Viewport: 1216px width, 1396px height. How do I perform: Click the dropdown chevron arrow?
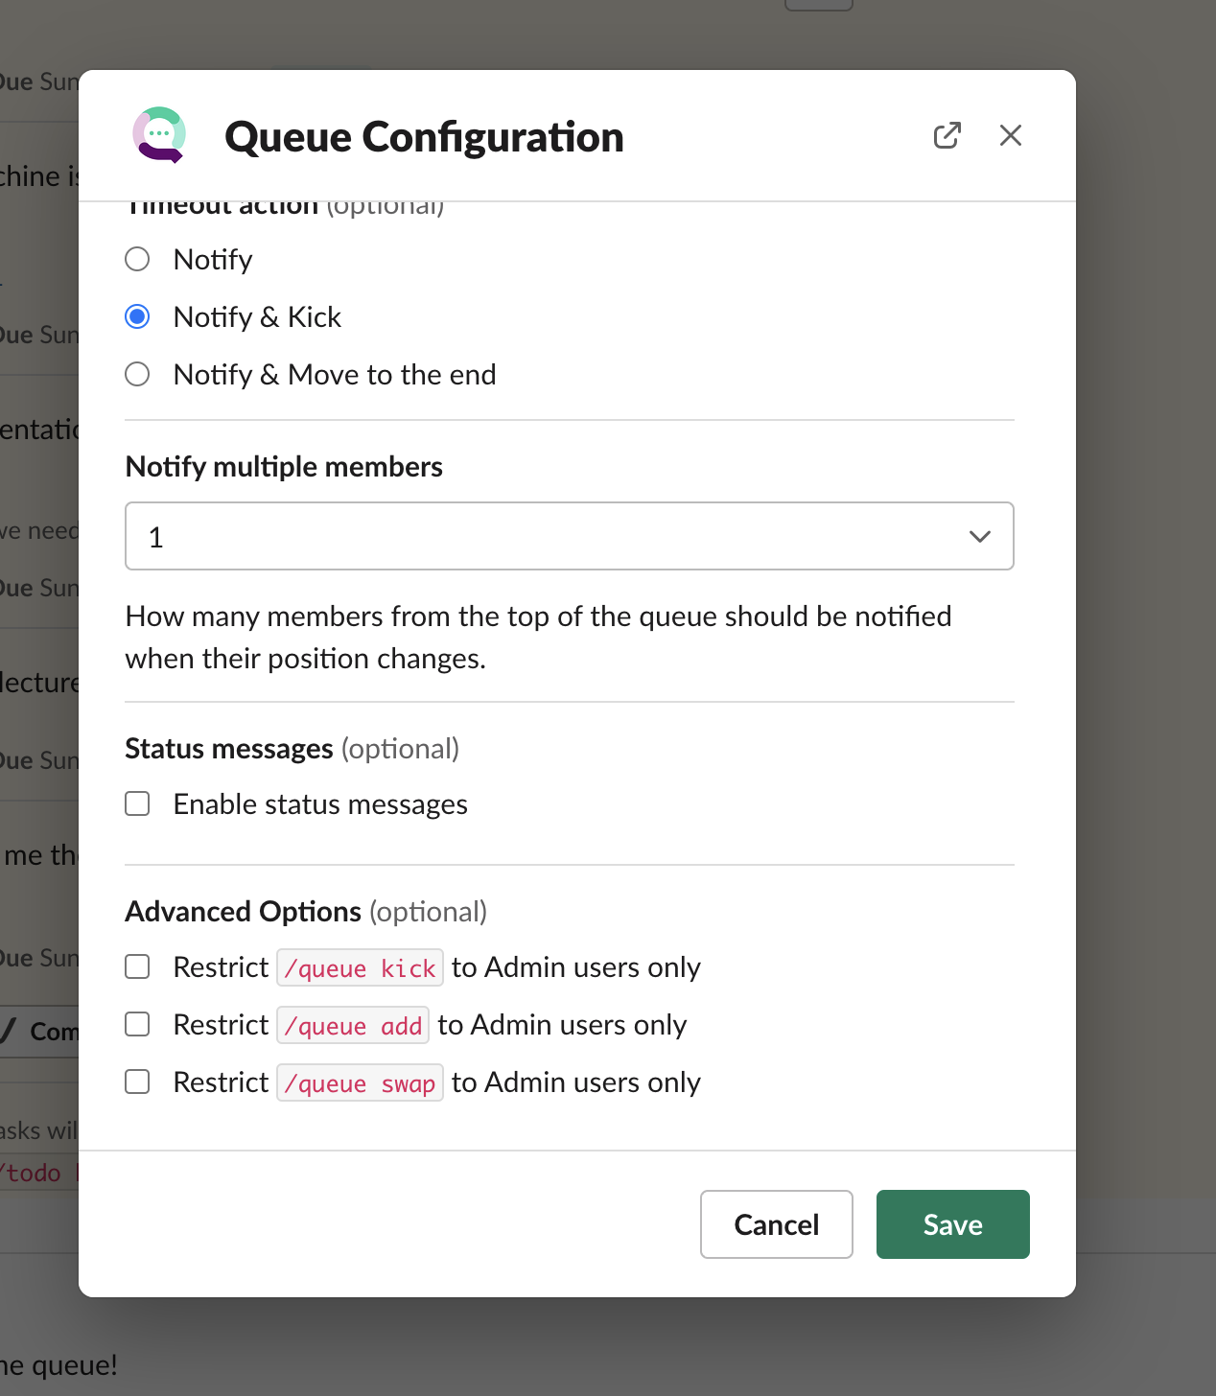[x=979, y=536]
